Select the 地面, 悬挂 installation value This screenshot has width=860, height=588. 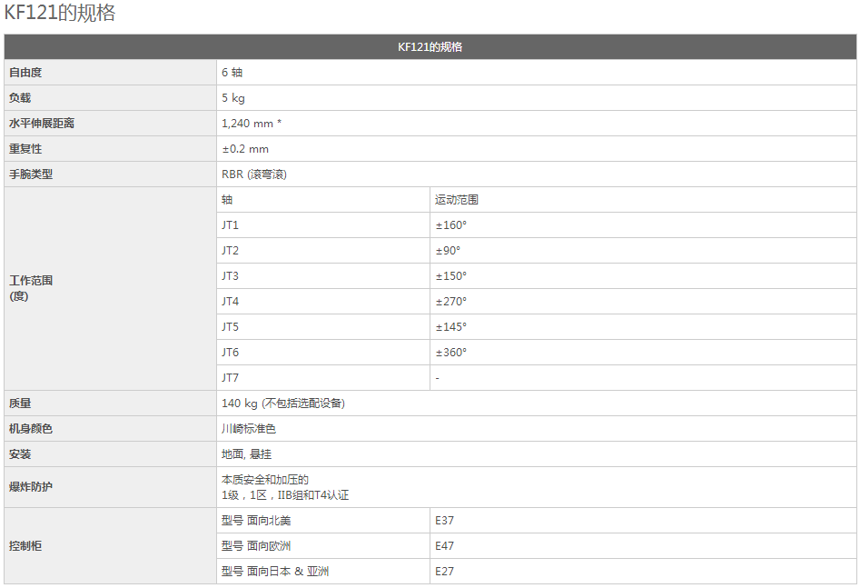246,453
